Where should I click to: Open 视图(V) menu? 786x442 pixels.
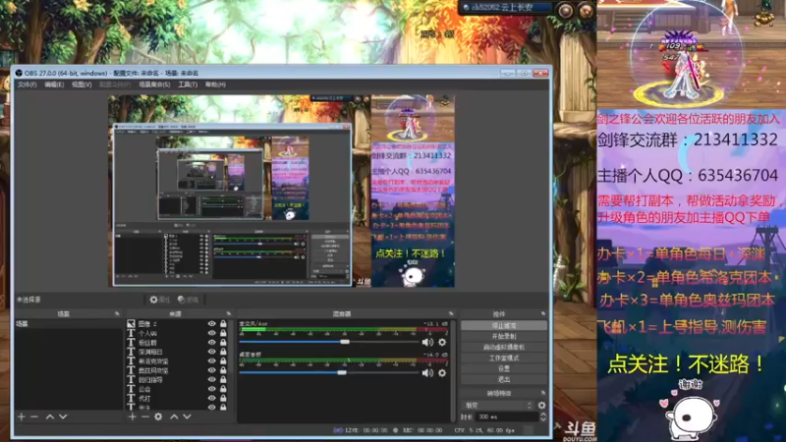point(82,84)
